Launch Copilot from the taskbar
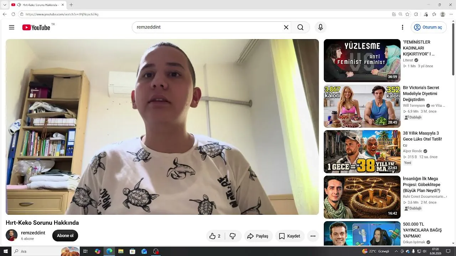 click(x=98, y=251)
